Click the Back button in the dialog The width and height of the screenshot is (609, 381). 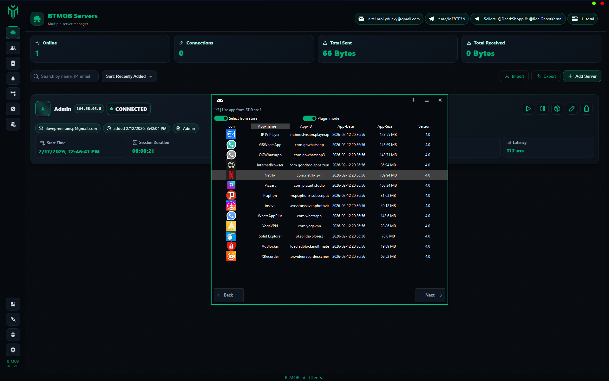point(228,295)
